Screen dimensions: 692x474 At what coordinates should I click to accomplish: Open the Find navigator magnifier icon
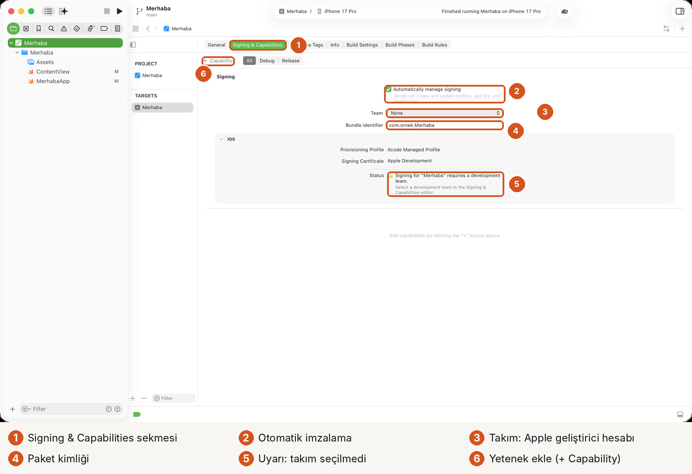(51, 29)
